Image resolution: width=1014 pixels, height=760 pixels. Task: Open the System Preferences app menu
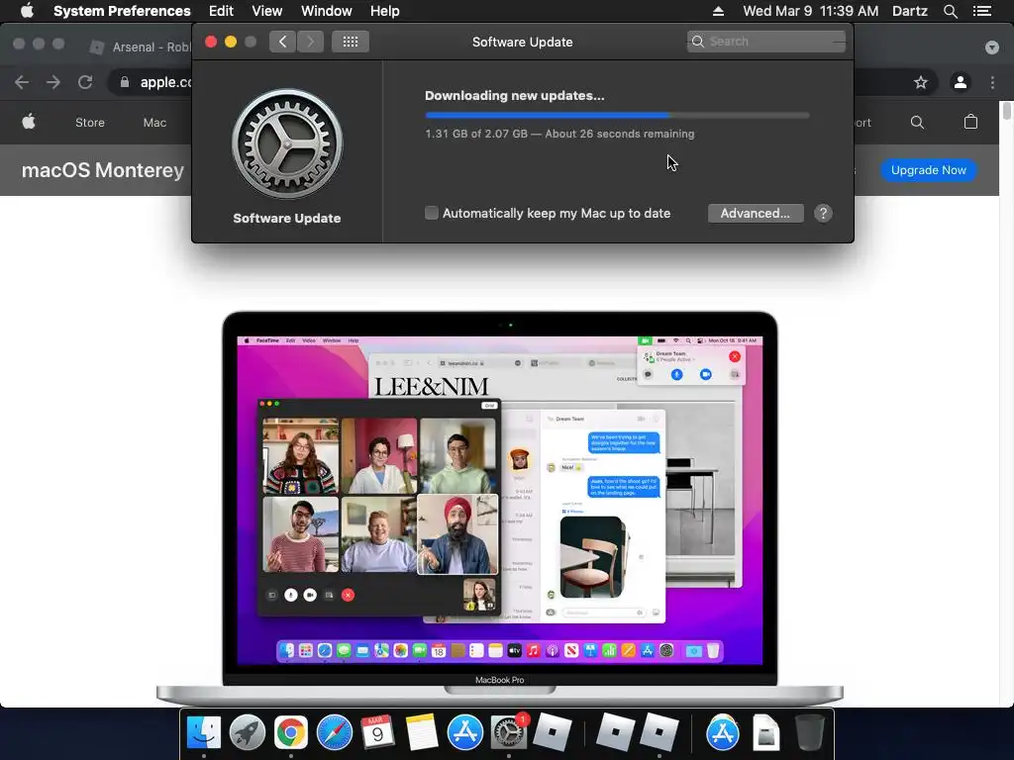122,11
